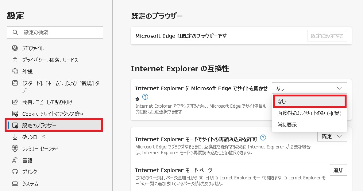
Task: Open the 既定 dropdown for IE mode reload
Action: (332, 136)
